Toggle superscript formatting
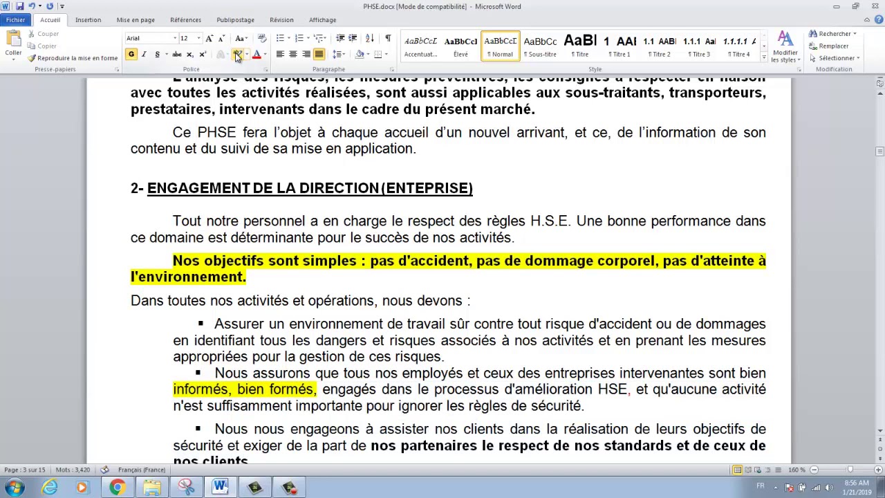 coord(202,55)
